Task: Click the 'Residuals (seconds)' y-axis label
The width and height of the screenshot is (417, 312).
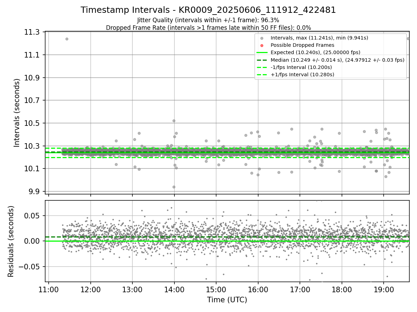Action: pyautogui.click(x=11, y=241)
